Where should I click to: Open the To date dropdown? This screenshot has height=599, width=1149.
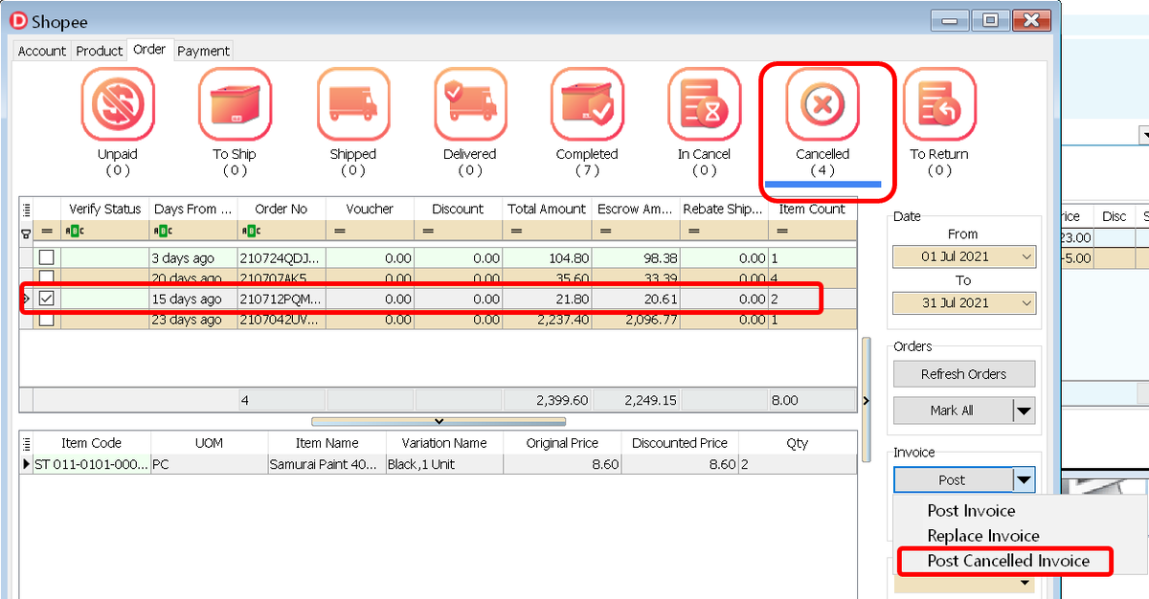(x=1026, y=303)
